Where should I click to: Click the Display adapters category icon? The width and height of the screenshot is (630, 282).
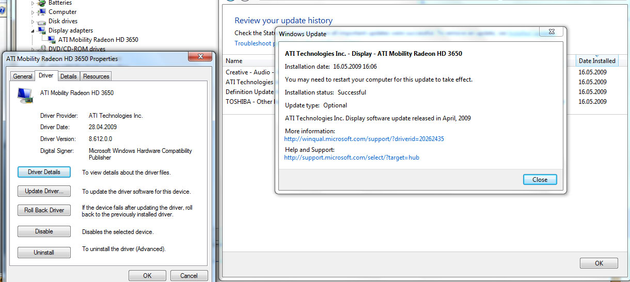pyautogui.click(x=42, y=30)
